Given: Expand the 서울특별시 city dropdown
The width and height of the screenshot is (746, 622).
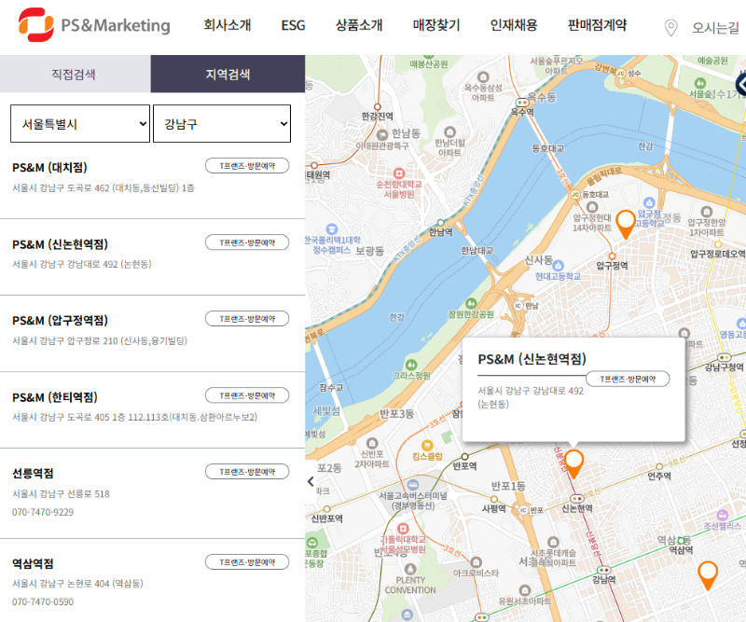Looking at the screenshot, I should pyautogui.click(x=80, y=124).
